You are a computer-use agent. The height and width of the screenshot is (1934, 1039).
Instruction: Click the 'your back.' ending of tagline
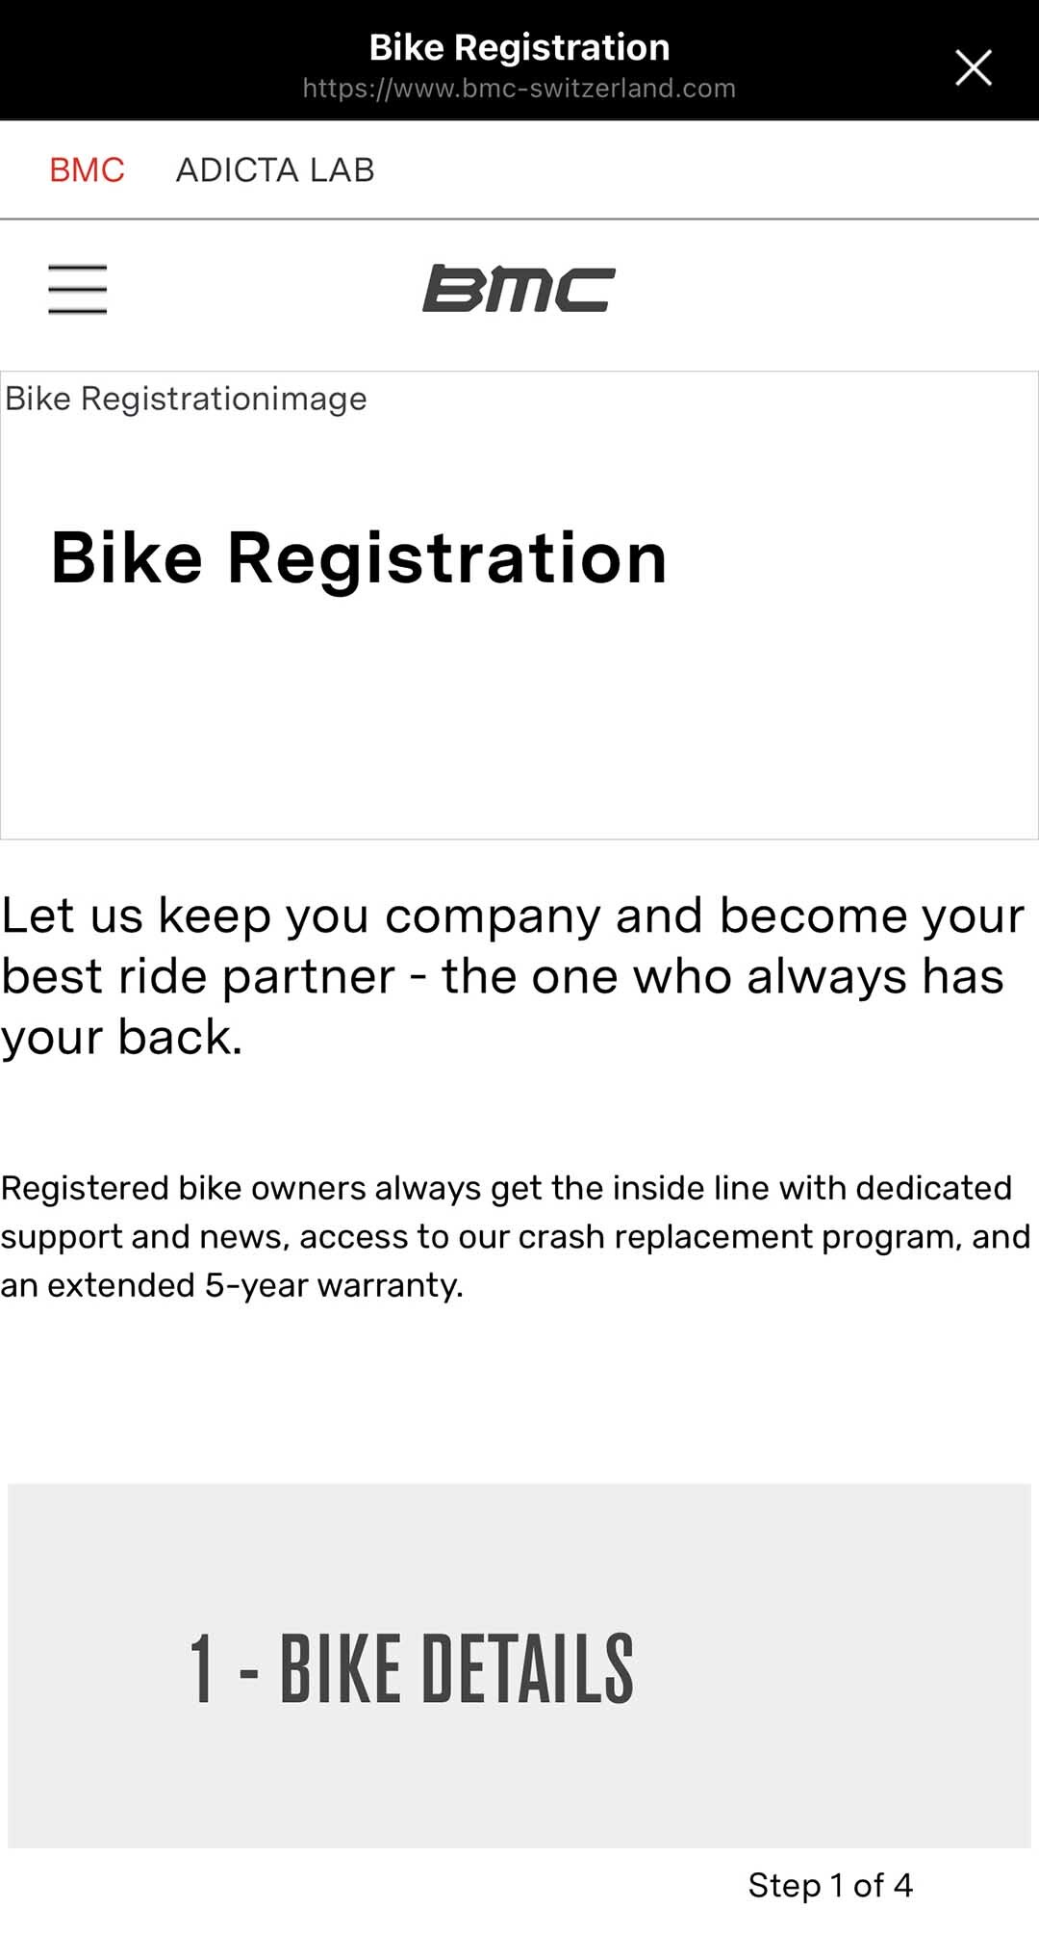pyautogui.click(x=122, y=1038)
